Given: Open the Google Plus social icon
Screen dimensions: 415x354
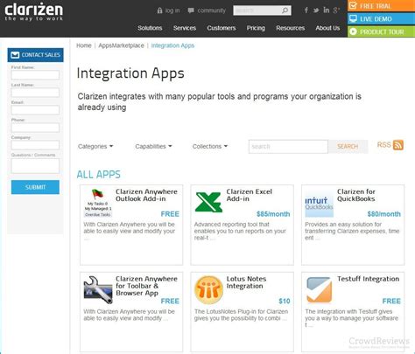Looking at the screenshot, I should point(336,10).
